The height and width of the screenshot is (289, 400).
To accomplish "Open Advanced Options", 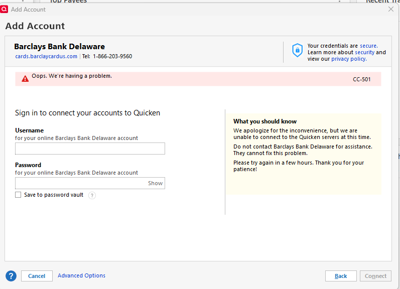I will 81,275.
